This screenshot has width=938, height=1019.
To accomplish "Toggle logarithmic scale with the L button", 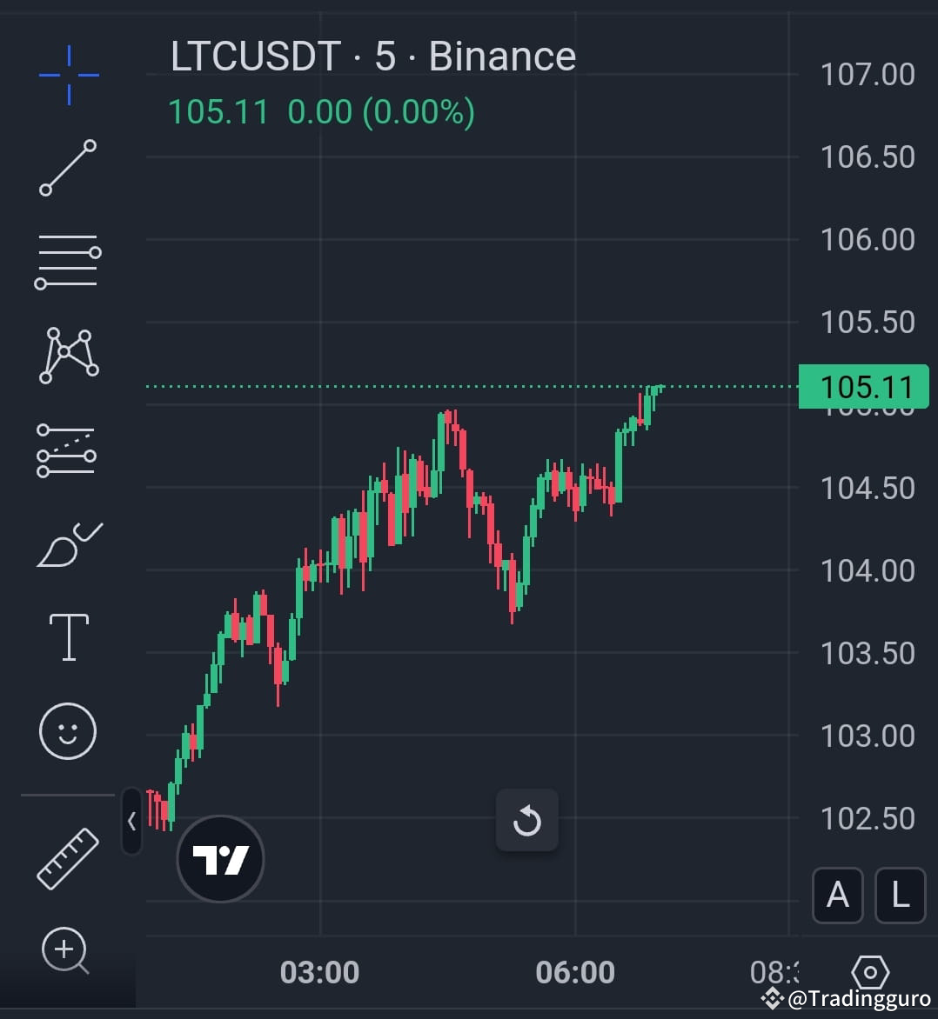I will coord(900,896).
